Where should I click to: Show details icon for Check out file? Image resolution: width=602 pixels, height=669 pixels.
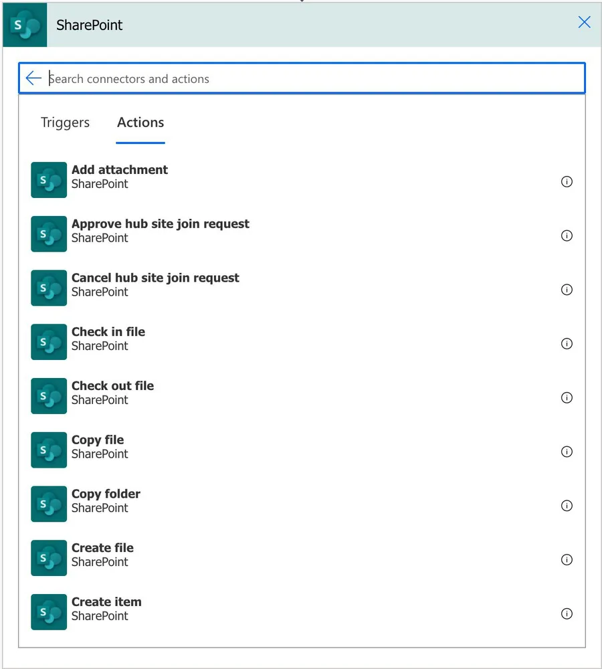[567, 398]
